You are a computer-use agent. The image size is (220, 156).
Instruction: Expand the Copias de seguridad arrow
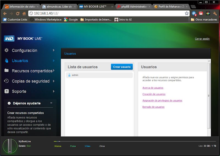pos(53,81)
